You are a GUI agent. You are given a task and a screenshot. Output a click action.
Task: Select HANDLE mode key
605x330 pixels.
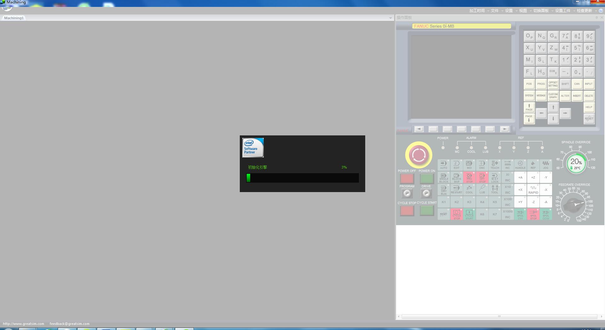click(520, 165)
